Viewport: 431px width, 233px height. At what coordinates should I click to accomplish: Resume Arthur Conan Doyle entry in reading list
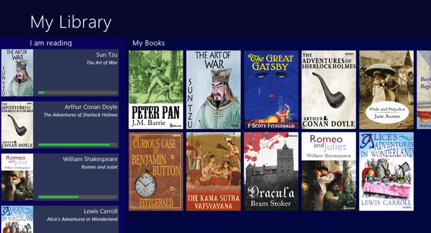coord(60,125)
